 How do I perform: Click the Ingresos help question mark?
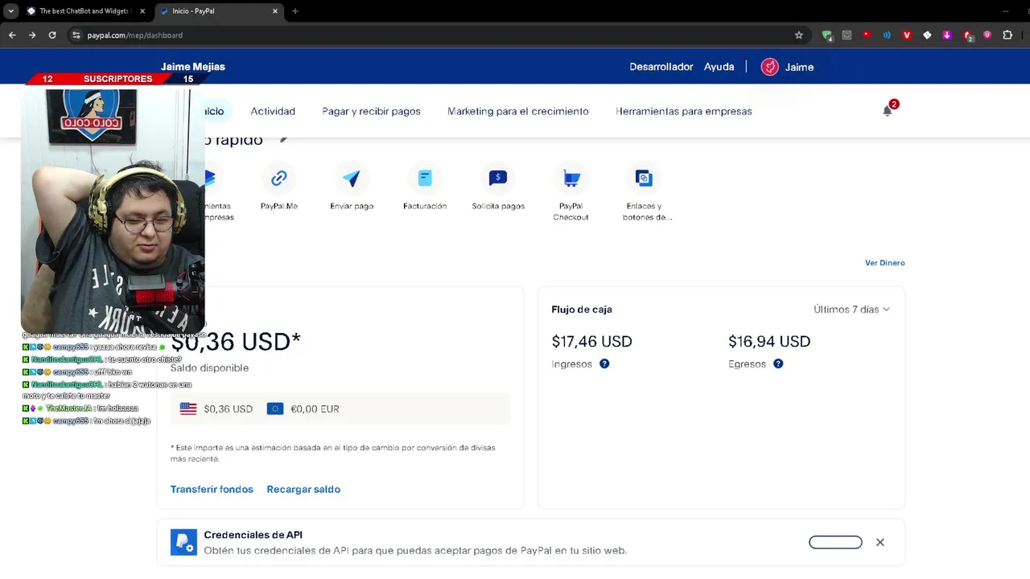[604, 363]
